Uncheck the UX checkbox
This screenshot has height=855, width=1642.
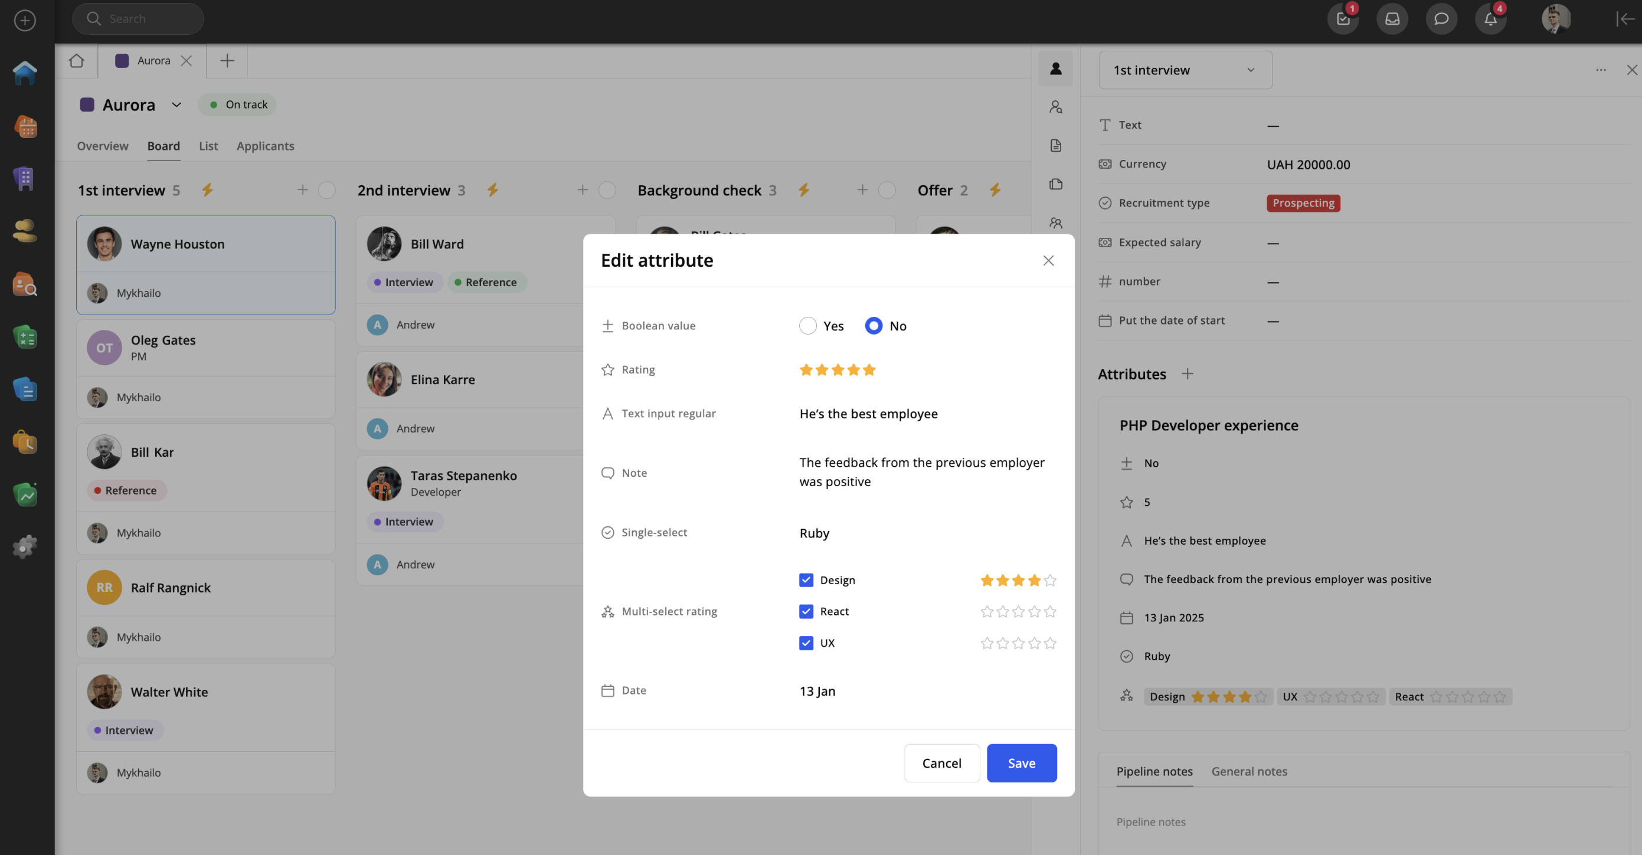tap(806, 643)
